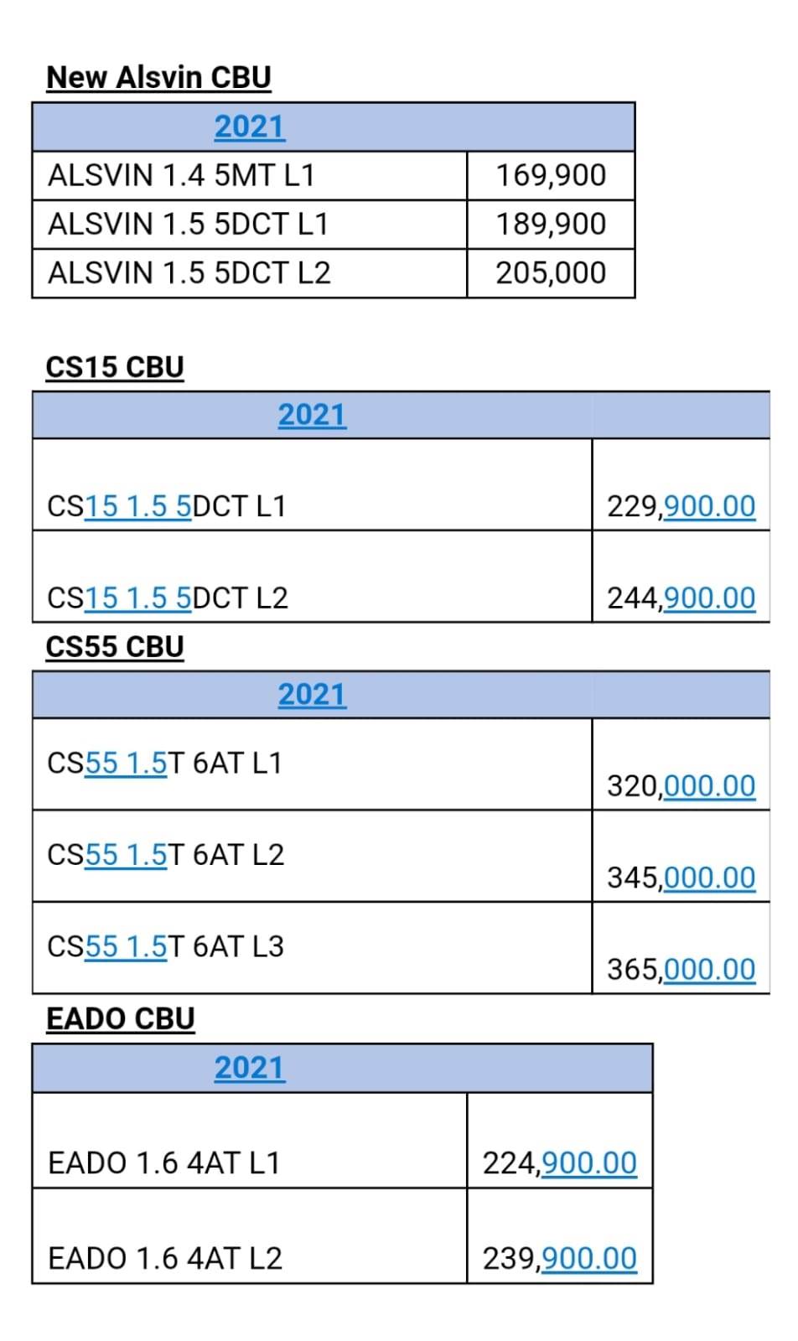Select the 205,000 price cell

click(x=550, y=272)
